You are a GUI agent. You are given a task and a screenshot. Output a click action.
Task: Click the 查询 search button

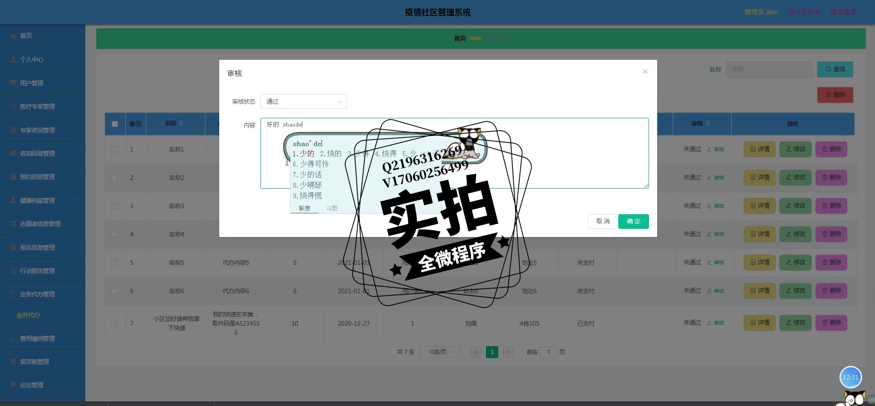click(835, 69)
